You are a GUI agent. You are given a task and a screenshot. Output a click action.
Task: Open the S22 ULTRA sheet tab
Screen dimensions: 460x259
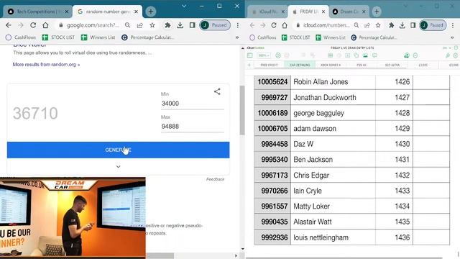pos(392,65)
